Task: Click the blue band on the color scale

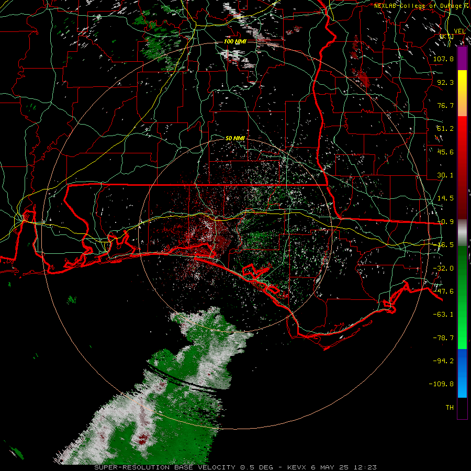Action: coord(462,373)
